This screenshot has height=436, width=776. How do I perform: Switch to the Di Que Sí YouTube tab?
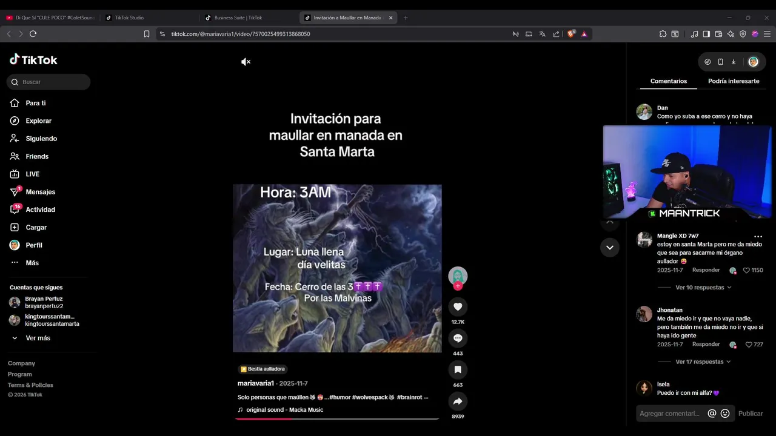(x=50, y=18)
